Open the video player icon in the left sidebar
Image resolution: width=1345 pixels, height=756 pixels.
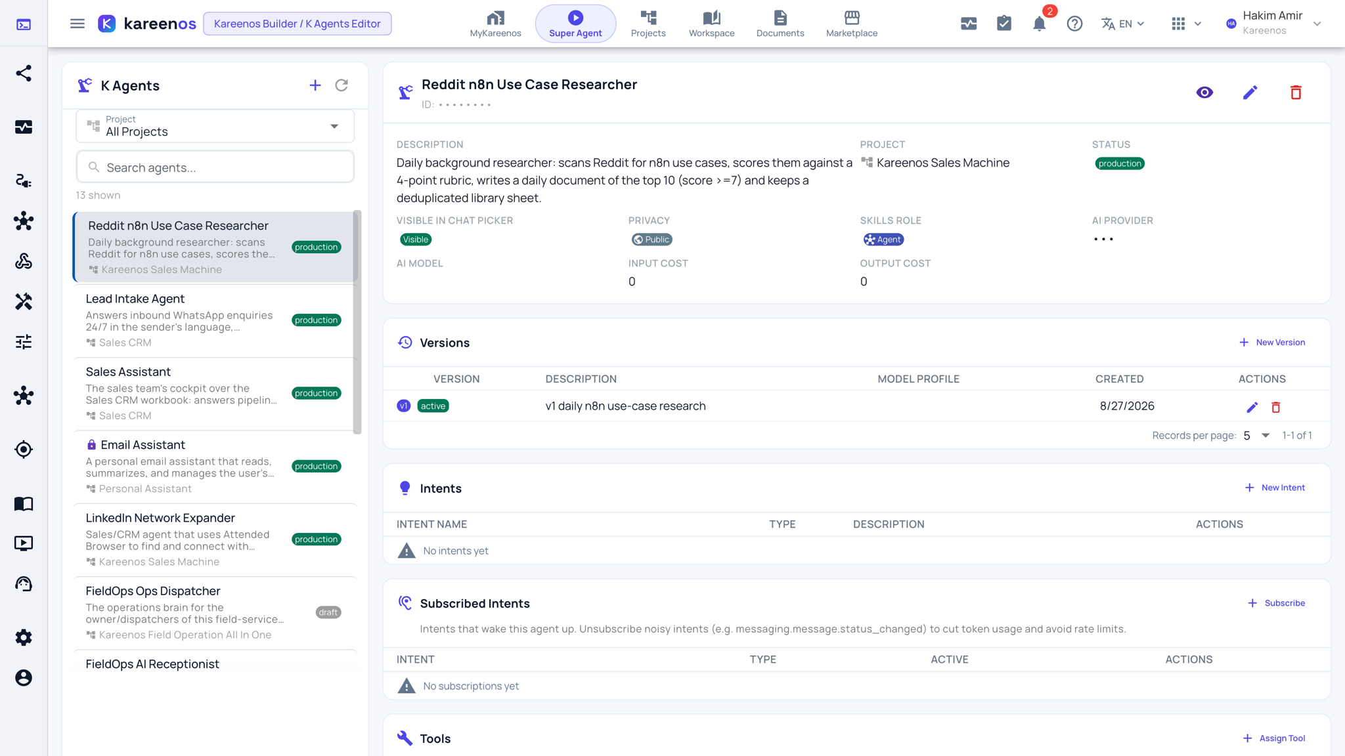click(24, 543)
